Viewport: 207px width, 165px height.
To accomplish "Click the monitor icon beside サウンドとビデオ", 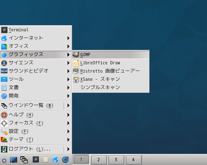I will (x=4, y=71).
